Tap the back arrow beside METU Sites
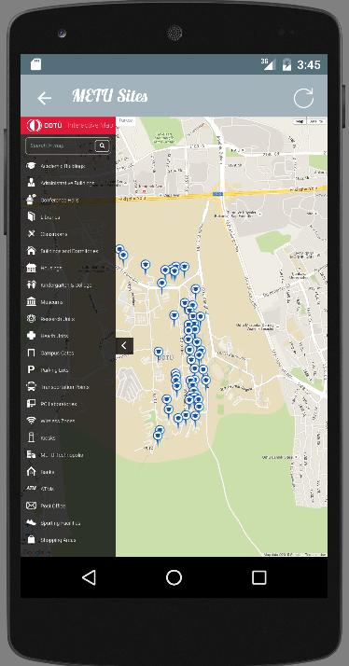This screenshot has height=666, width=349. pos(44,98)
